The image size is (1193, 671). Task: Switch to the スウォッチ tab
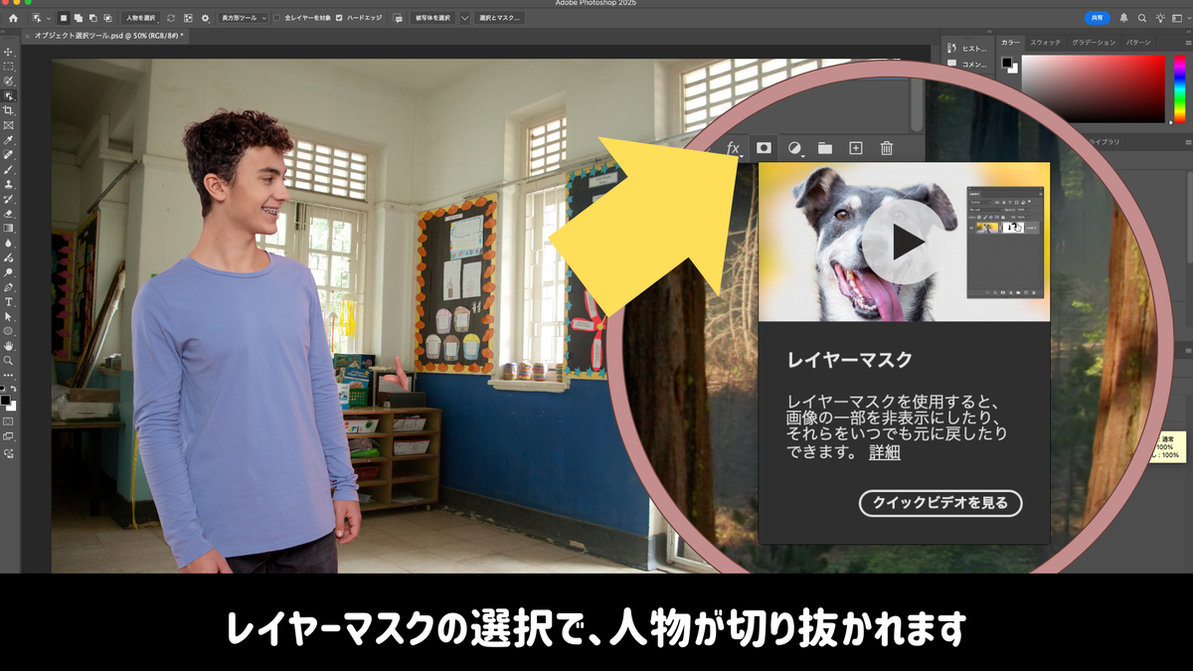tap(1045, 43)
